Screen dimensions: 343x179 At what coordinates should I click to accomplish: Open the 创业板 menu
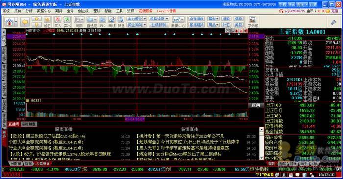83,11
